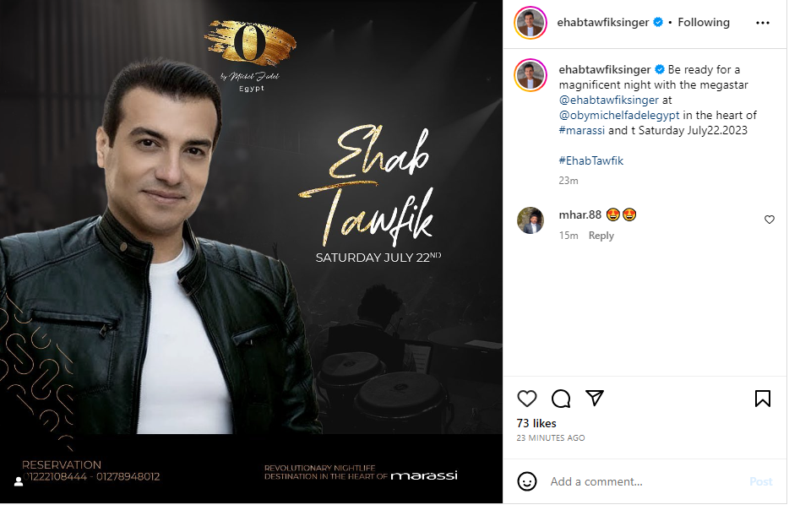Like the post with the heart icon
The image size is (789, 532).
click(527, 399)
